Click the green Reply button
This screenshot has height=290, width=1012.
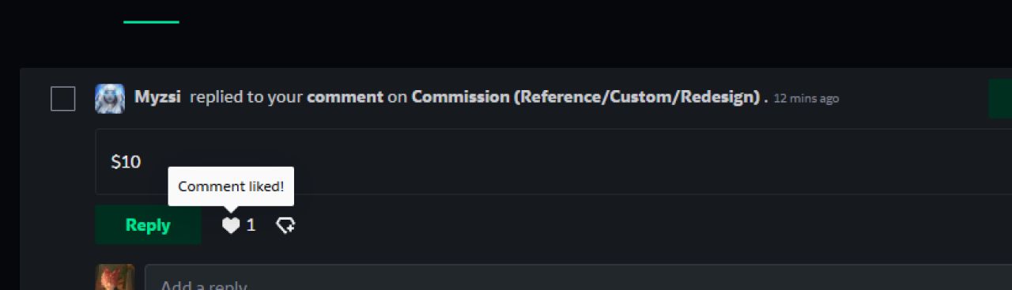click(x=148, y=225)
